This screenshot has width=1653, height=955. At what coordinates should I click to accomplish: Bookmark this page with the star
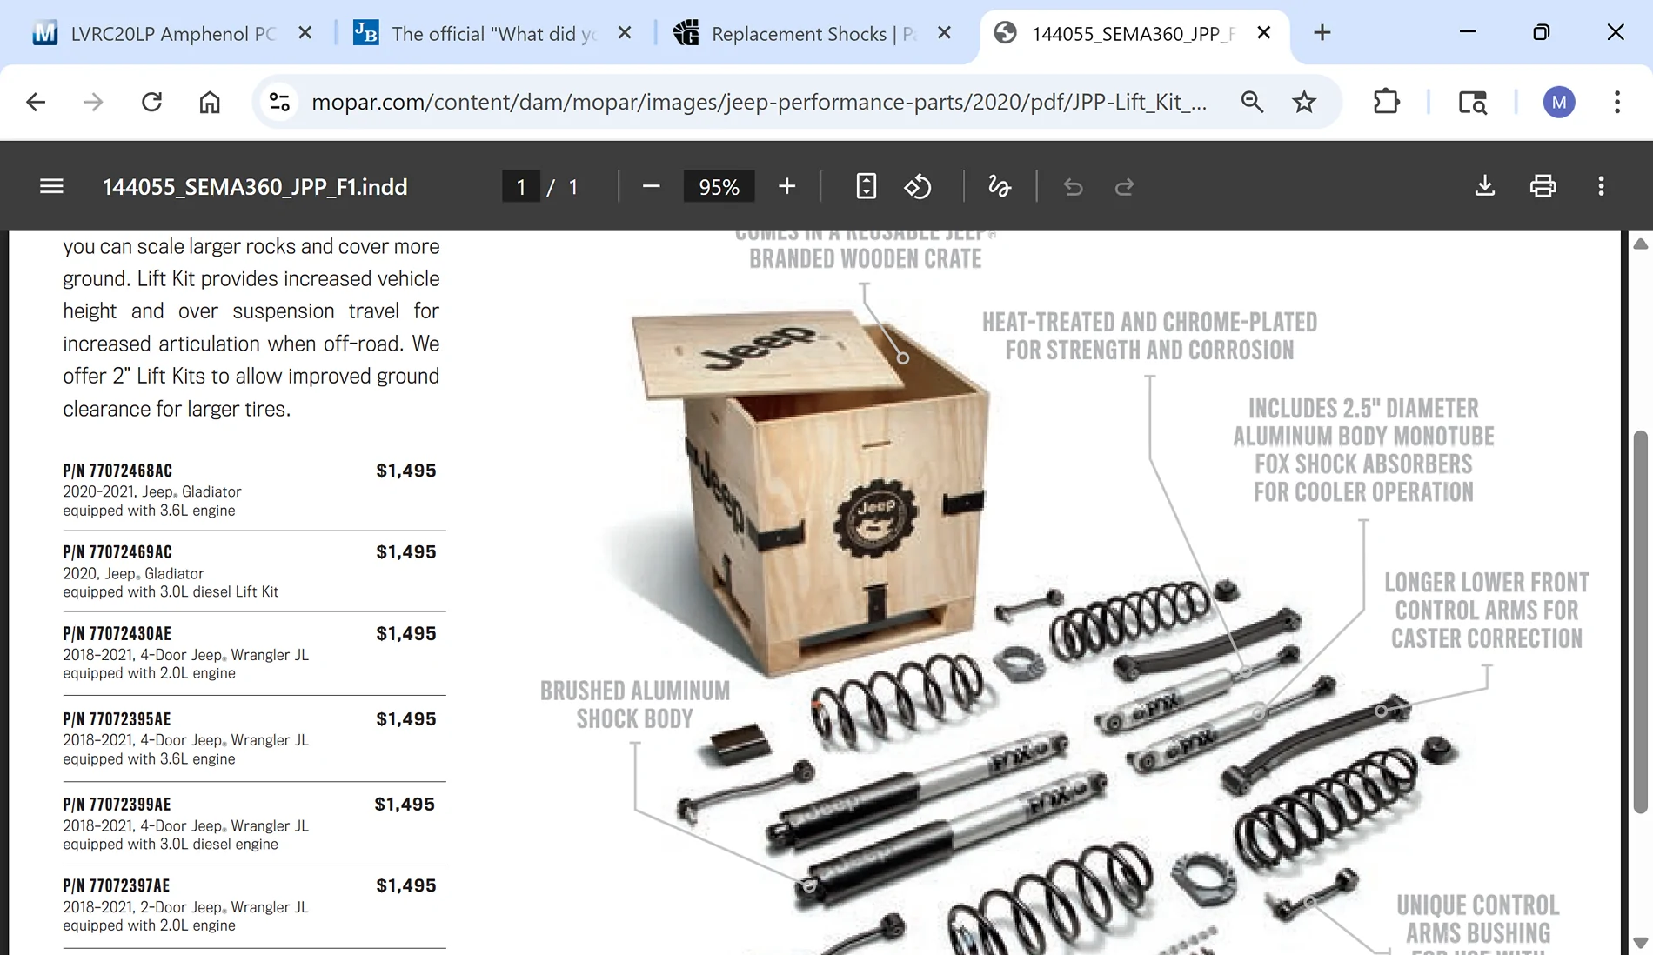[1304, 103]
